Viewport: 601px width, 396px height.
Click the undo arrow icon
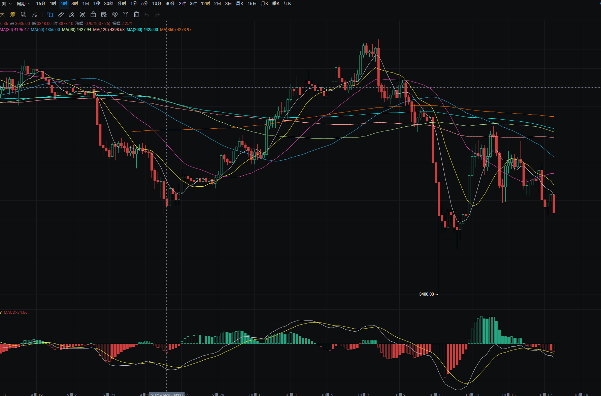pos(147,14)
